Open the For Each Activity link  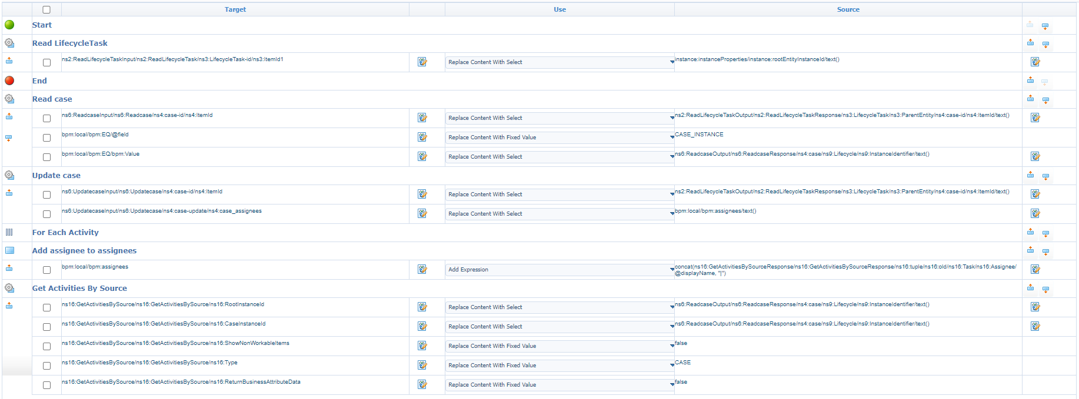click(x=65, y=232)
